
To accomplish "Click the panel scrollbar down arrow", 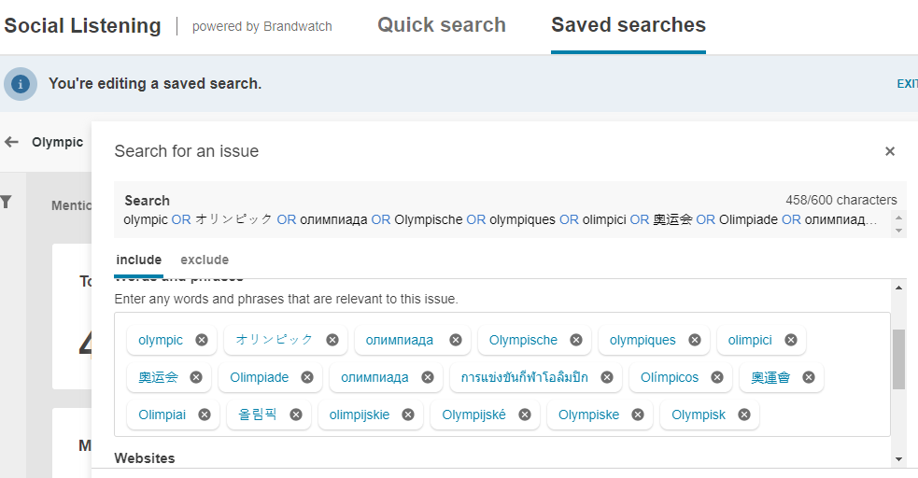I will pos(898,459).
